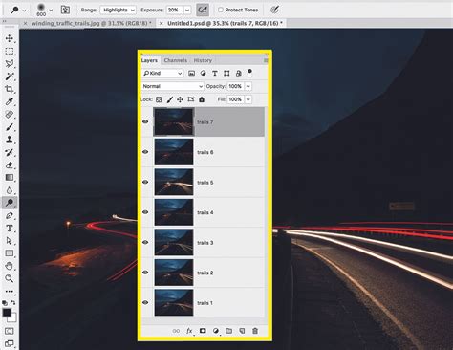Select the Type tool
The image size is (453, 350).
tap(10, 229)
